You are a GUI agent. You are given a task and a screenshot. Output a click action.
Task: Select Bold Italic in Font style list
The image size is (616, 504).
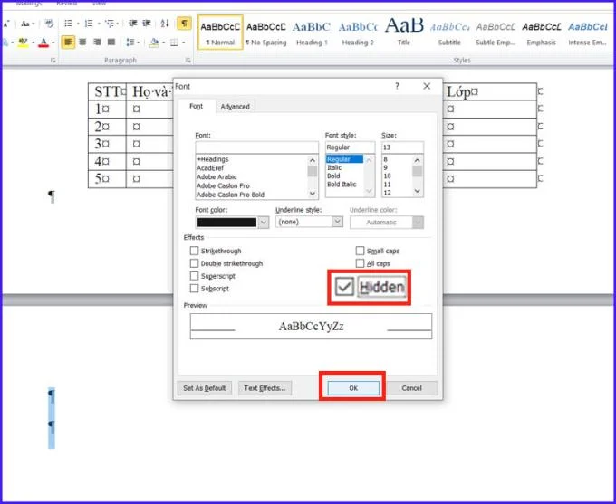click(x=342, y=184)
